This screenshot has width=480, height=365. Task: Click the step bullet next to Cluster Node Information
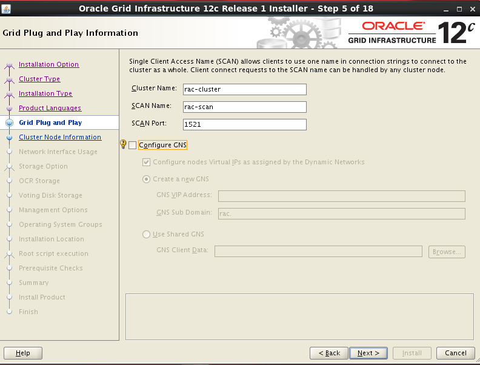pos(10,138)
